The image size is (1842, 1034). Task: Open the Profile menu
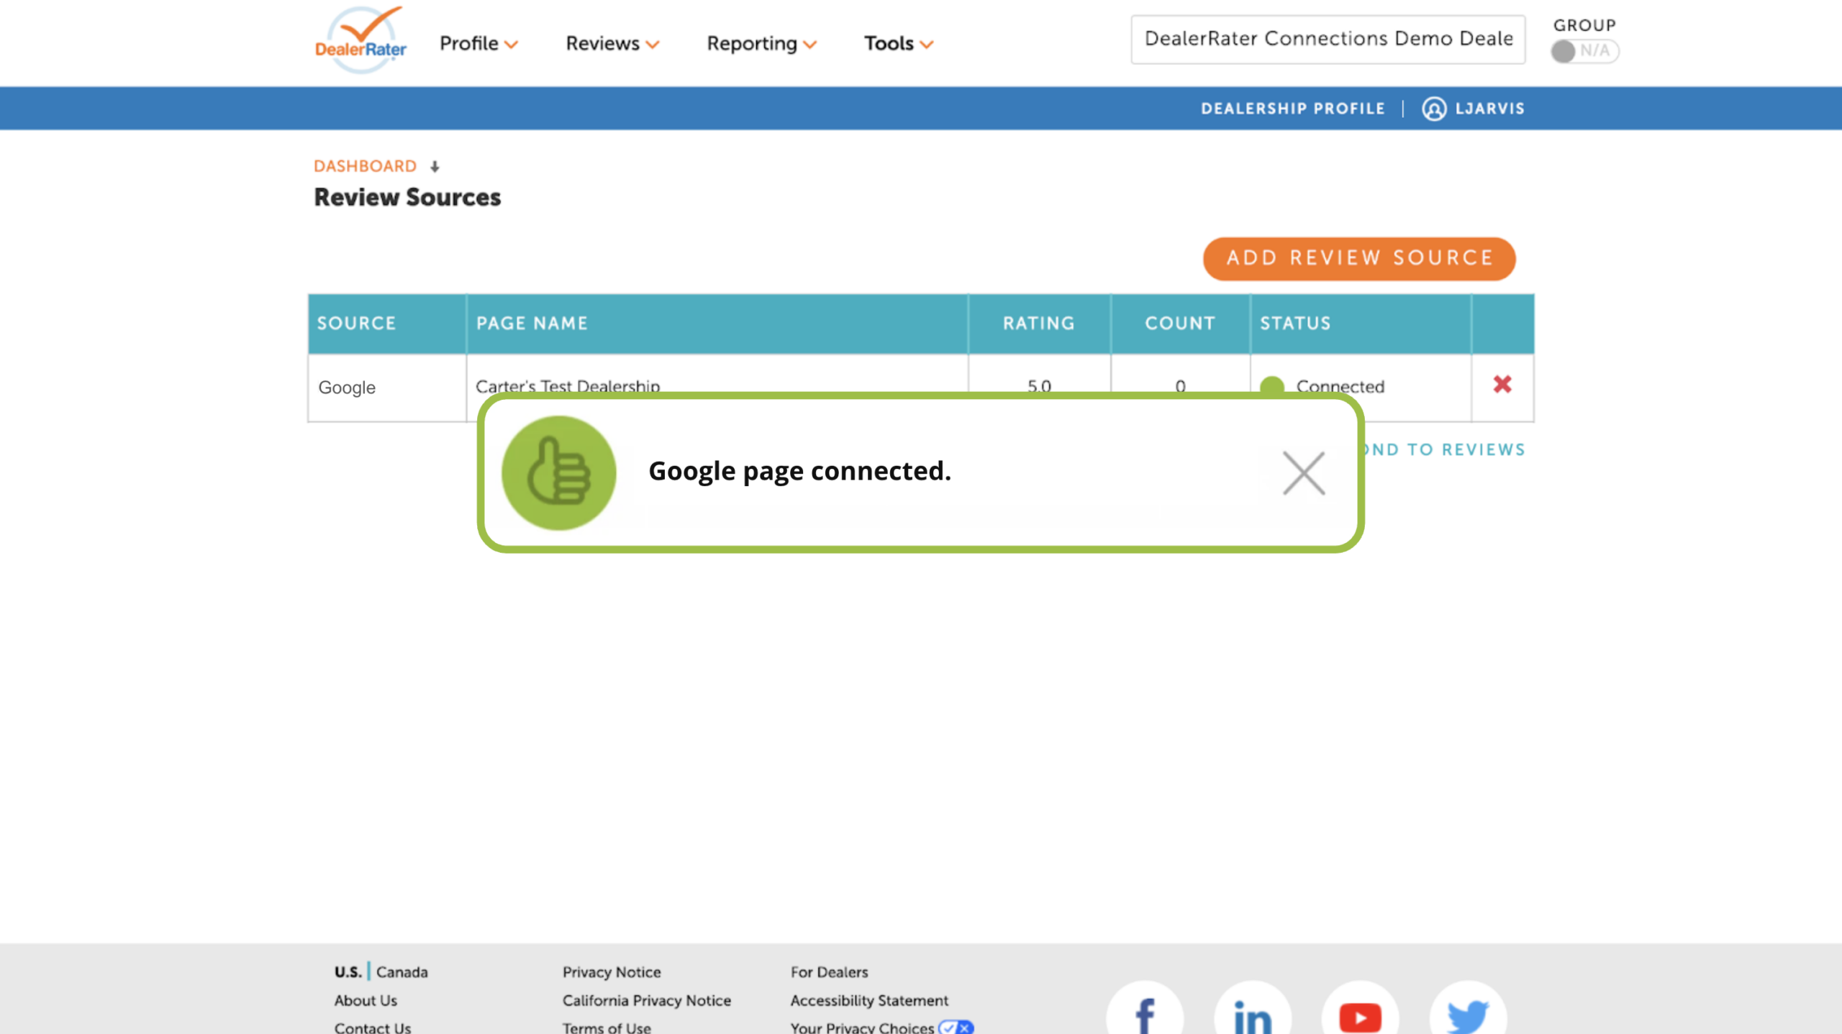coord(478,44)
